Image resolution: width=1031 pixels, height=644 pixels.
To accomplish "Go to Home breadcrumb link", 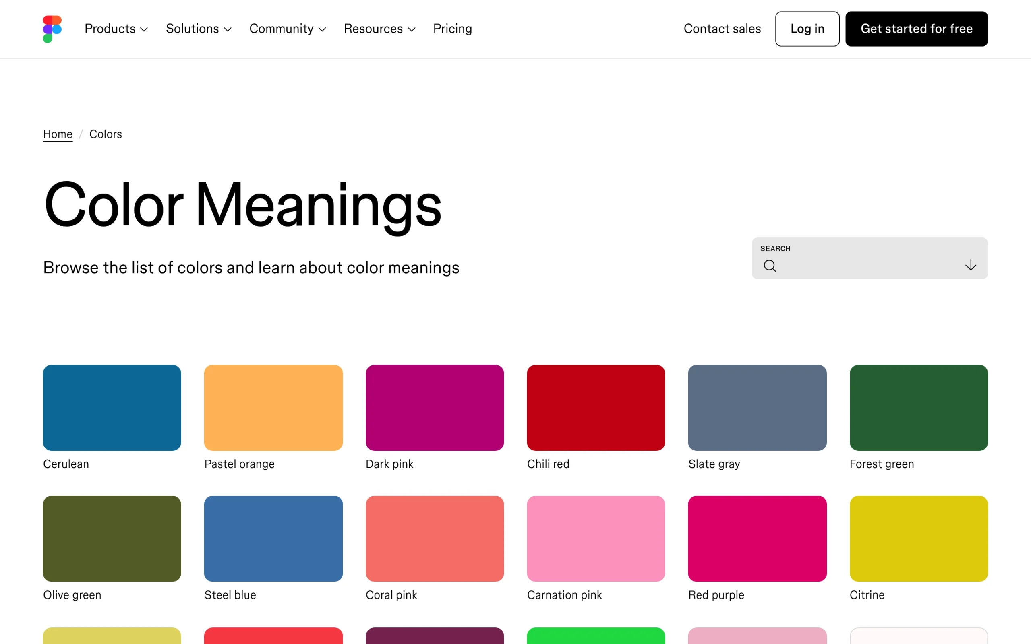I will coord(58,134).
